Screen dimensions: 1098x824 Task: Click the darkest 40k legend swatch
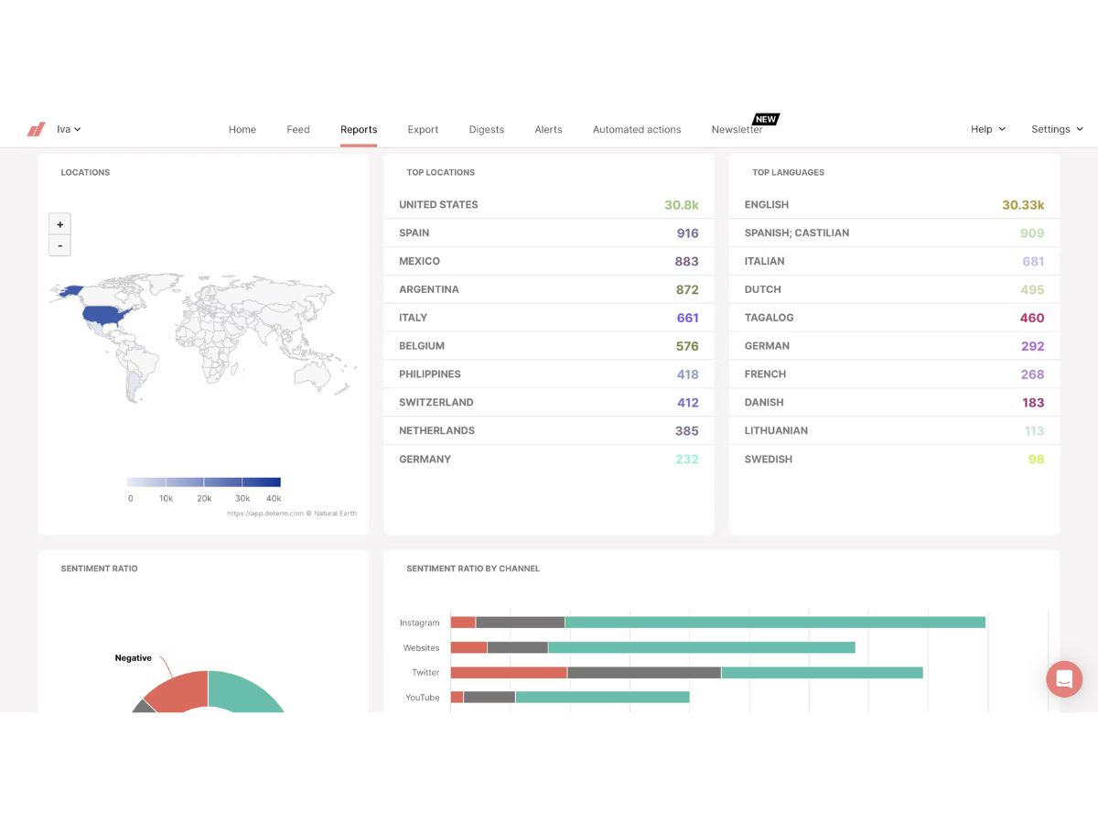(262, 482)
